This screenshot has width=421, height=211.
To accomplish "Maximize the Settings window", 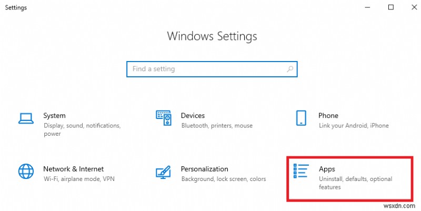I will 390,7.
